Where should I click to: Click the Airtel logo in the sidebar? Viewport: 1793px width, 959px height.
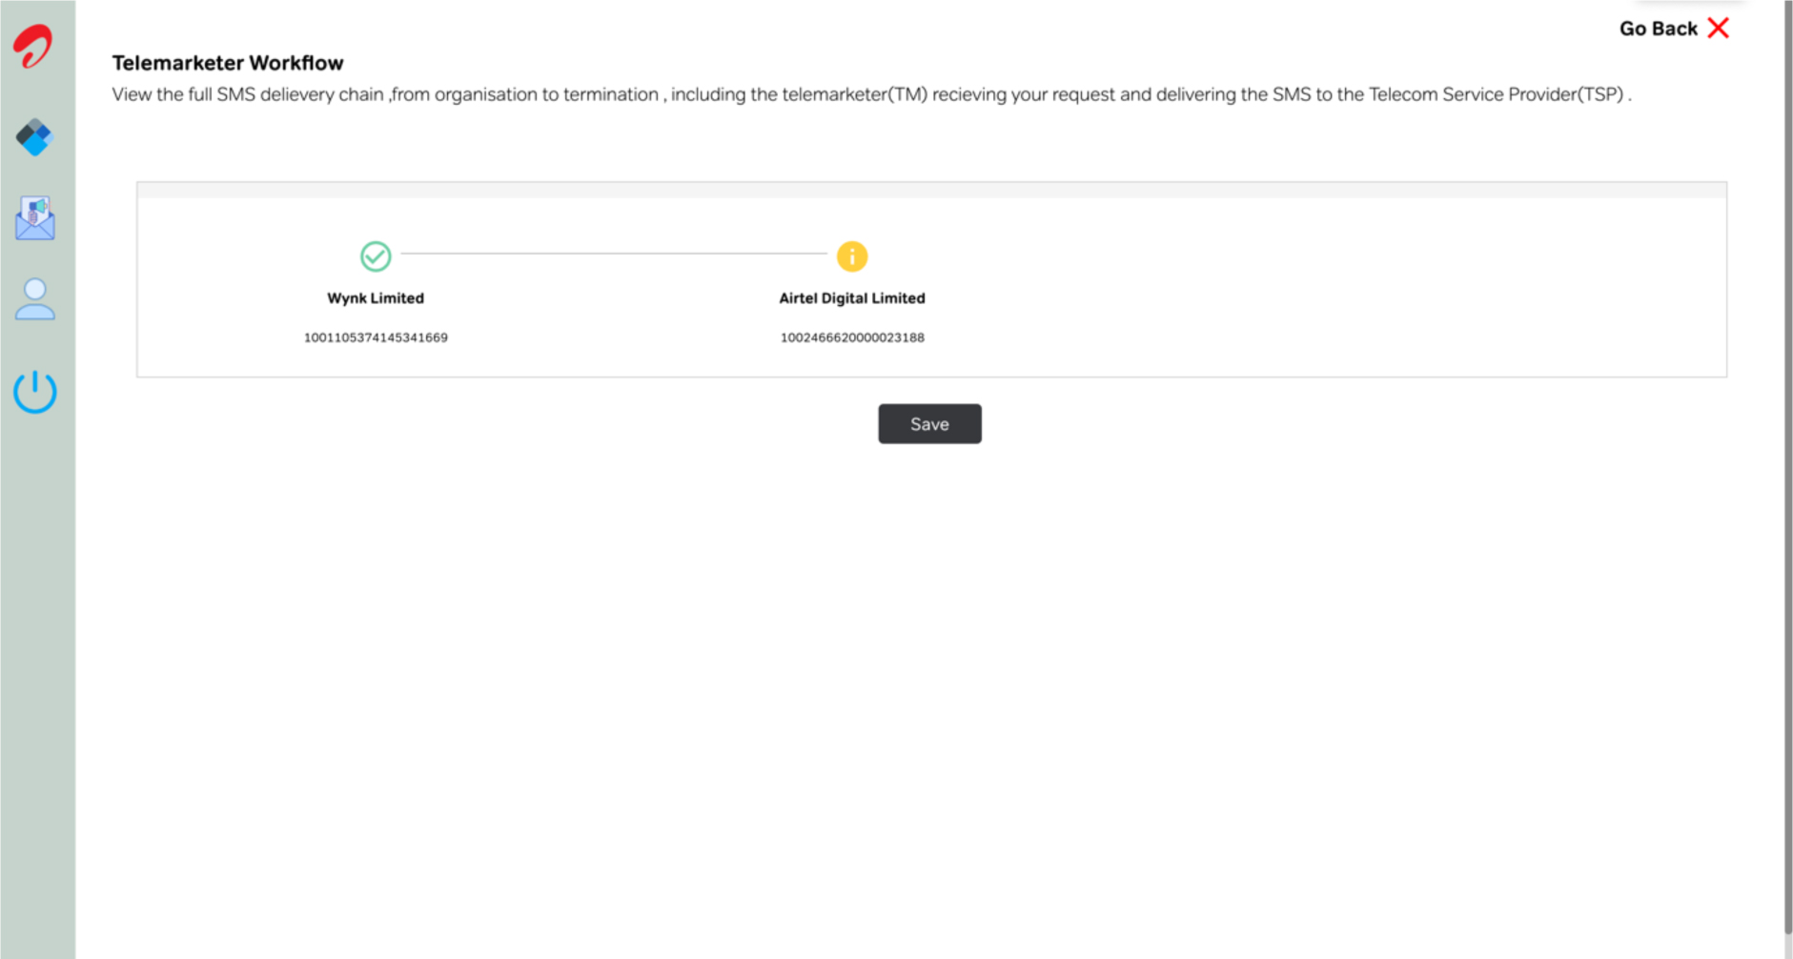click(x=33, y=46)
